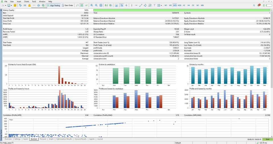Switch to the Inputs tab

(x=26, y=139)
